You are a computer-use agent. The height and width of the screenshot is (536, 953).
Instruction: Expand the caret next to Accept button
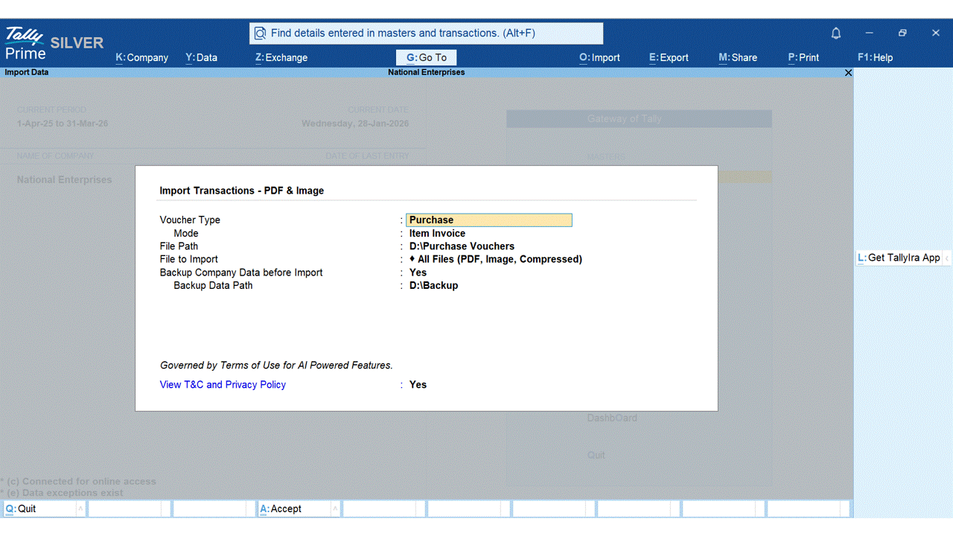tap(335, 509)
